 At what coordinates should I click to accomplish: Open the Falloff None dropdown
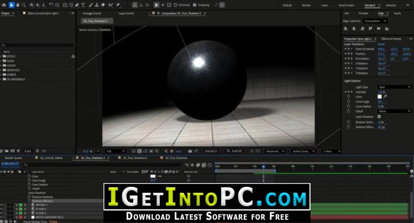tap(395, 111)
